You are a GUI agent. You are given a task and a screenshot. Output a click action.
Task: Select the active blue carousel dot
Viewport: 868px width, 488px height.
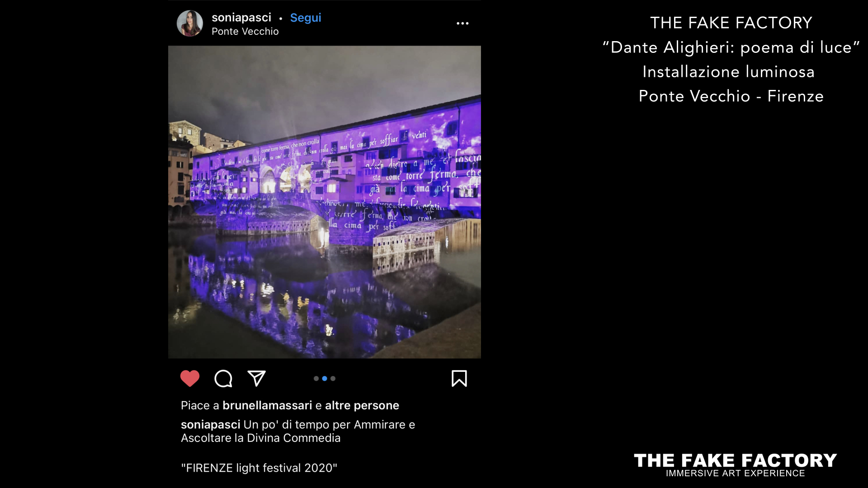click(325, 379)
